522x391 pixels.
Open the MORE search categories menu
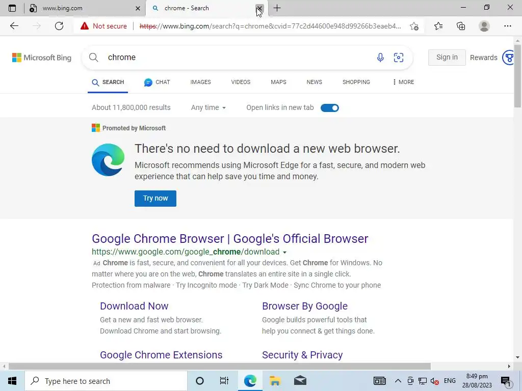coord(403,82)
